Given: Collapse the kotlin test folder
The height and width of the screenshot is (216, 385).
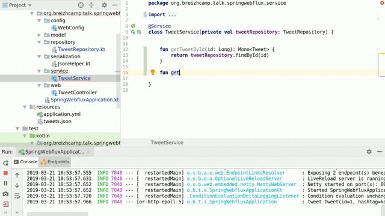Looking at the screenshot, I should coord(25,136).
